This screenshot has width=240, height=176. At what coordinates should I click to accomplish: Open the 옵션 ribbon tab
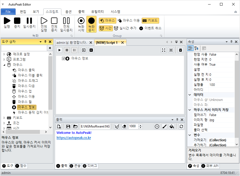click(68, 12)
